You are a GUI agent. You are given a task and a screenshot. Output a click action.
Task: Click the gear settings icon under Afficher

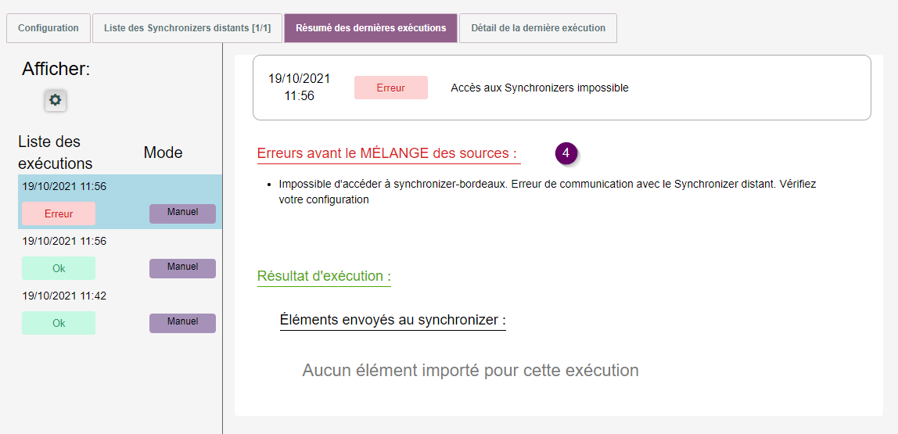(56, 100)
